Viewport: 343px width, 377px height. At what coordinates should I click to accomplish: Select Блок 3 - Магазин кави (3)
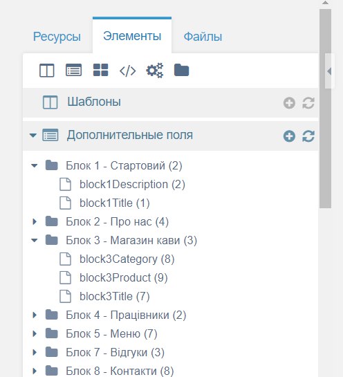point(131,240)
